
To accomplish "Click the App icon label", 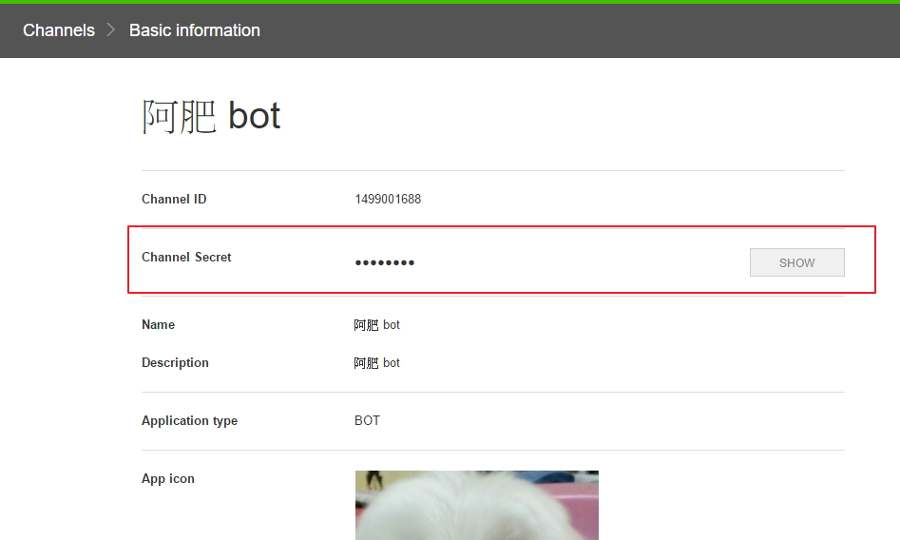I will click(168, 478).
